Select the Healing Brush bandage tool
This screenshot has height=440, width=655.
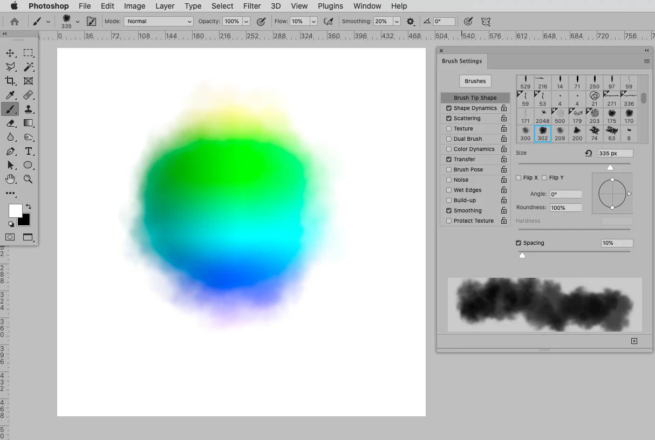tap(28, 95)
